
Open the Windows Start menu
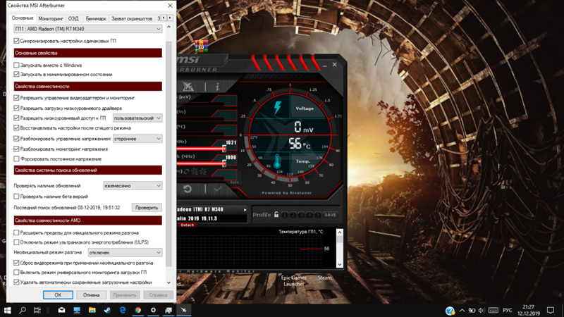[7, 310]
